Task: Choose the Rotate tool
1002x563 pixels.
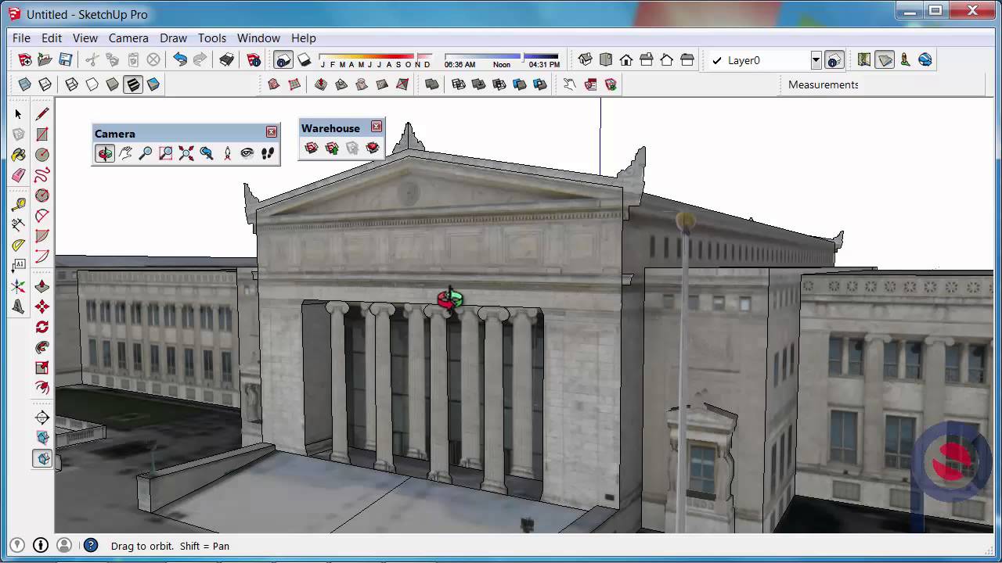Action: [x=42, y=327]
